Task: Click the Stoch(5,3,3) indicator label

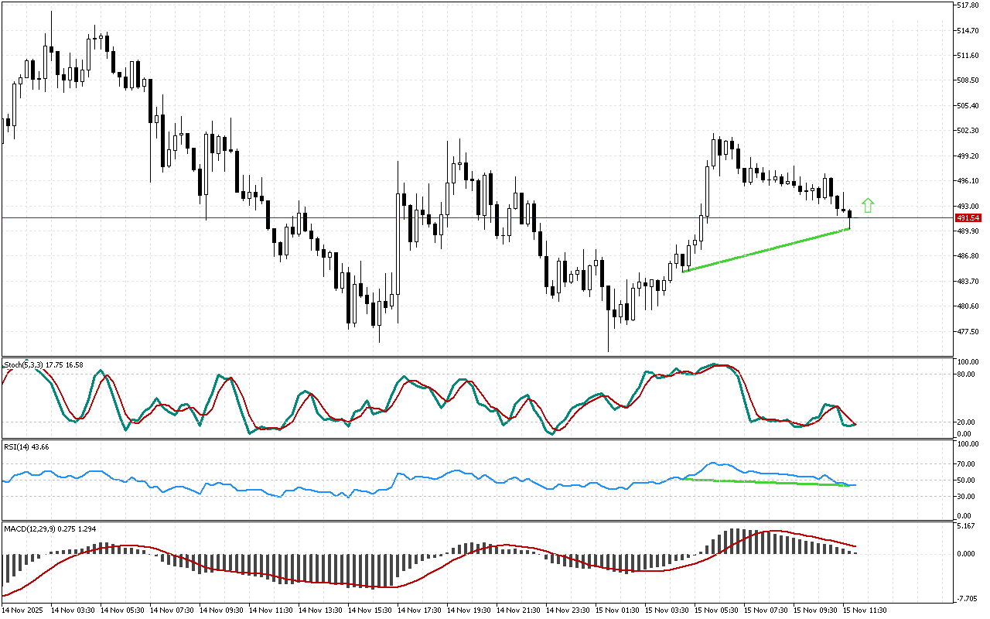Action: pos(23,364)
